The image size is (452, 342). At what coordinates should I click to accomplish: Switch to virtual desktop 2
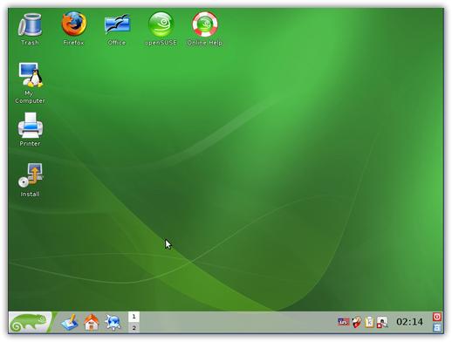point(134,327)
